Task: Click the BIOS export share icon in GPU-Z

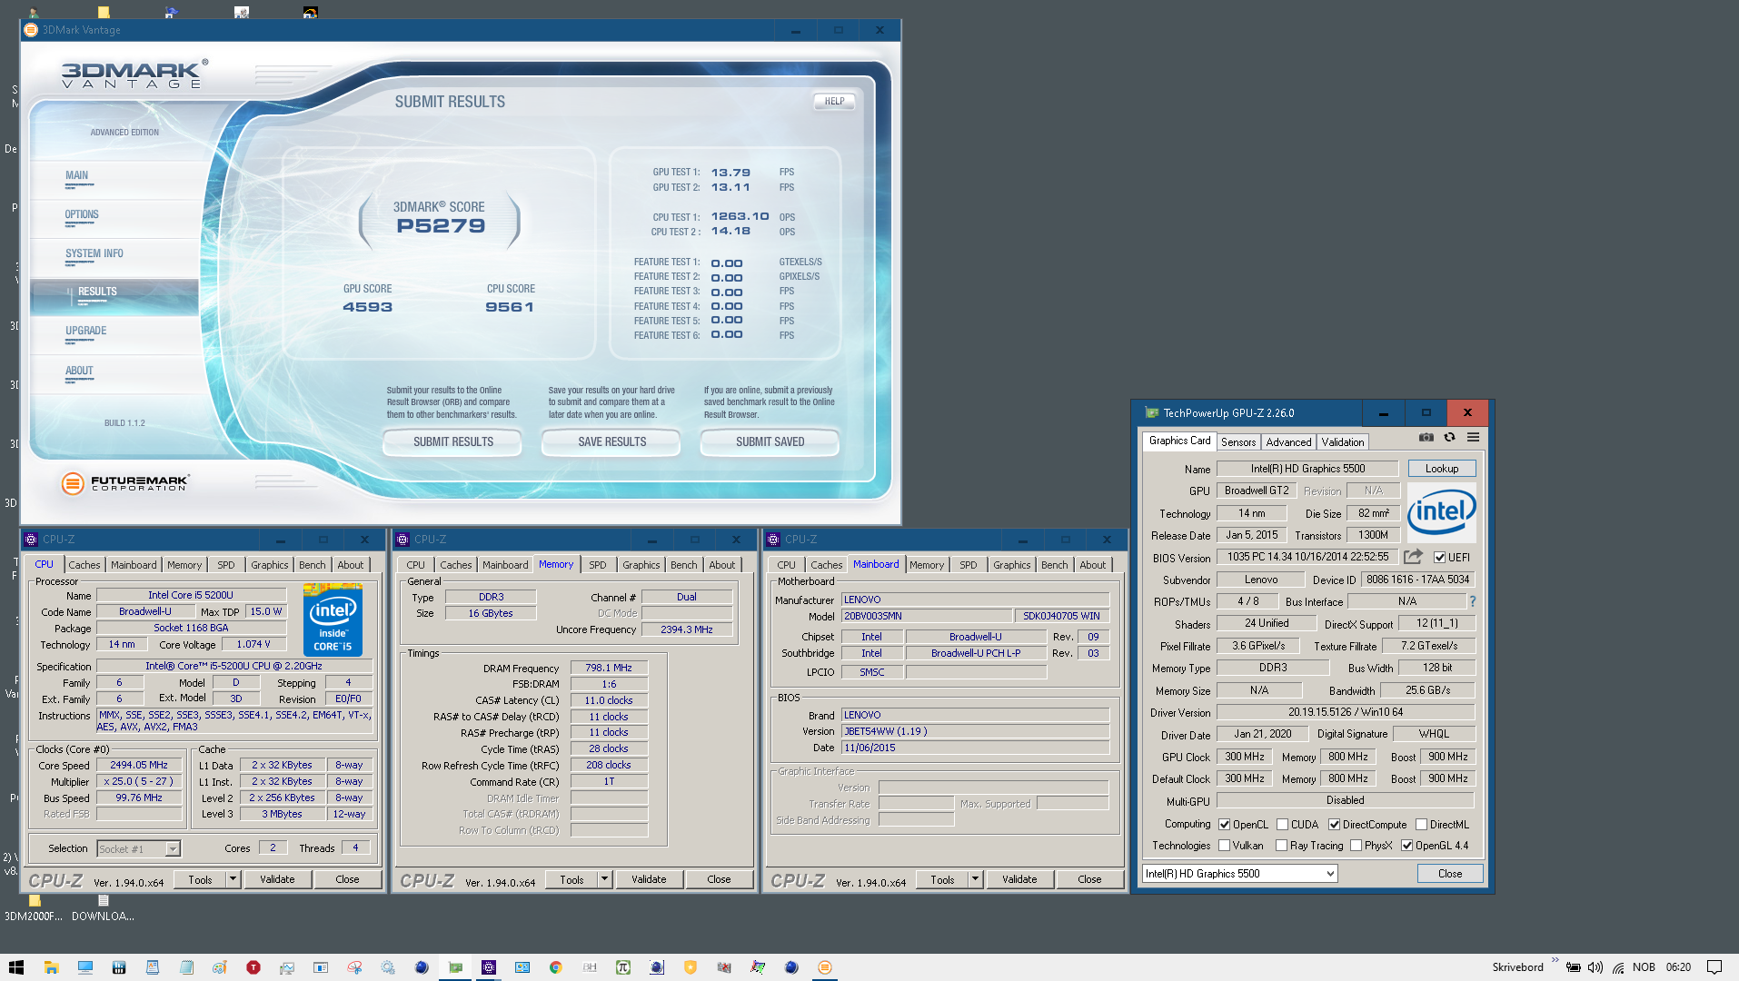Action: tap(1413, 557)
